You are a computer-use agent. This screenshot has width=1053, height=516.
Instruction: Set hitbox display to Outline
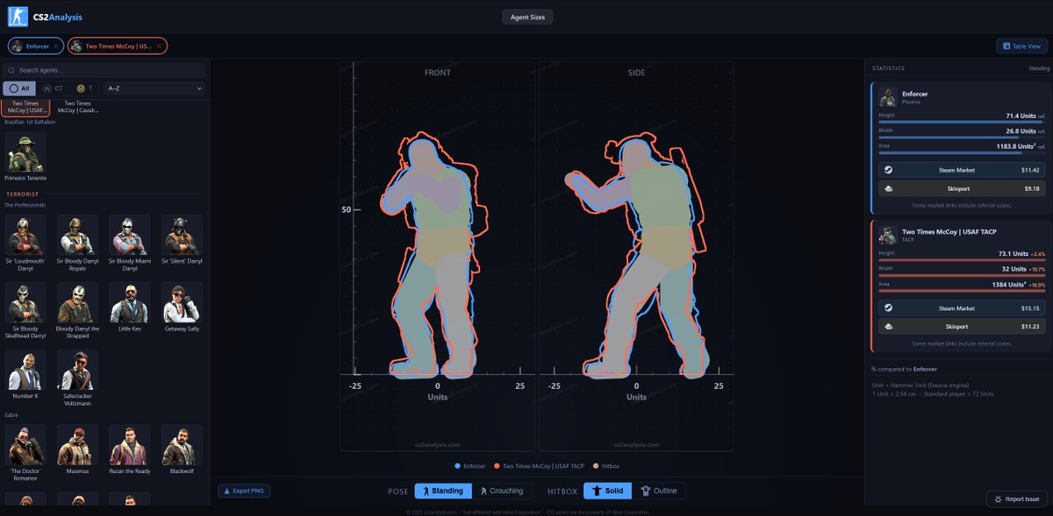[659, 491]
